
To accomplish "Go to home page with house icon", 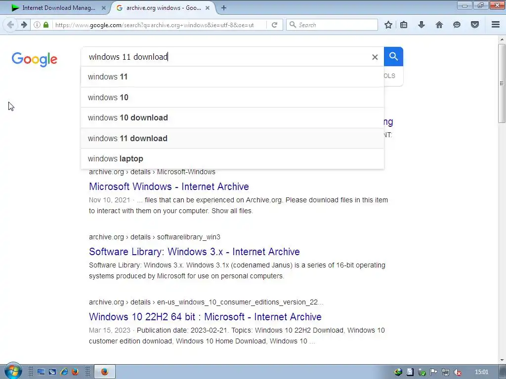I will pyautogui.click(x=439, y=25).
